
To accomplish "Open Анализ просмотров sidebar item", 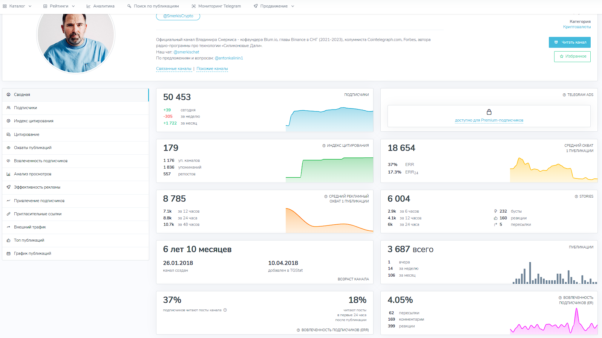I will click(x=75, y=174).
